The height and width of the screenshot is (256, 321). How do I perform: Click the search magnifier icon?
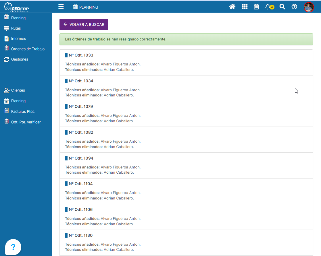[x=282, y=7]
